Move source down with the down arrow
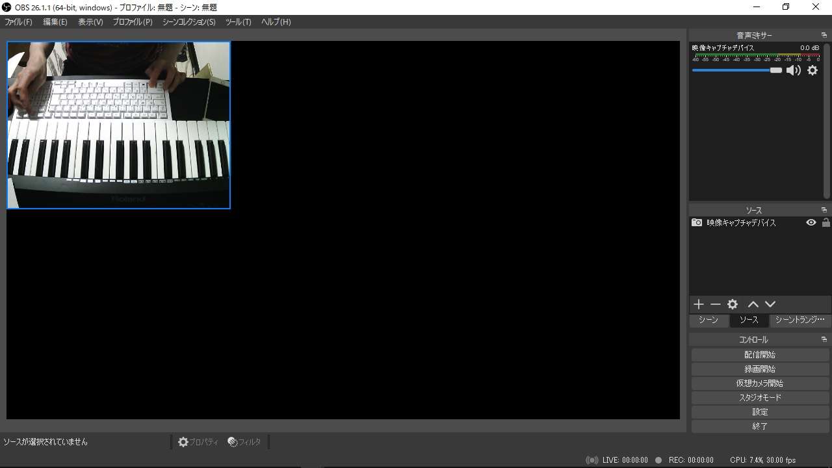 coord(770,304)
